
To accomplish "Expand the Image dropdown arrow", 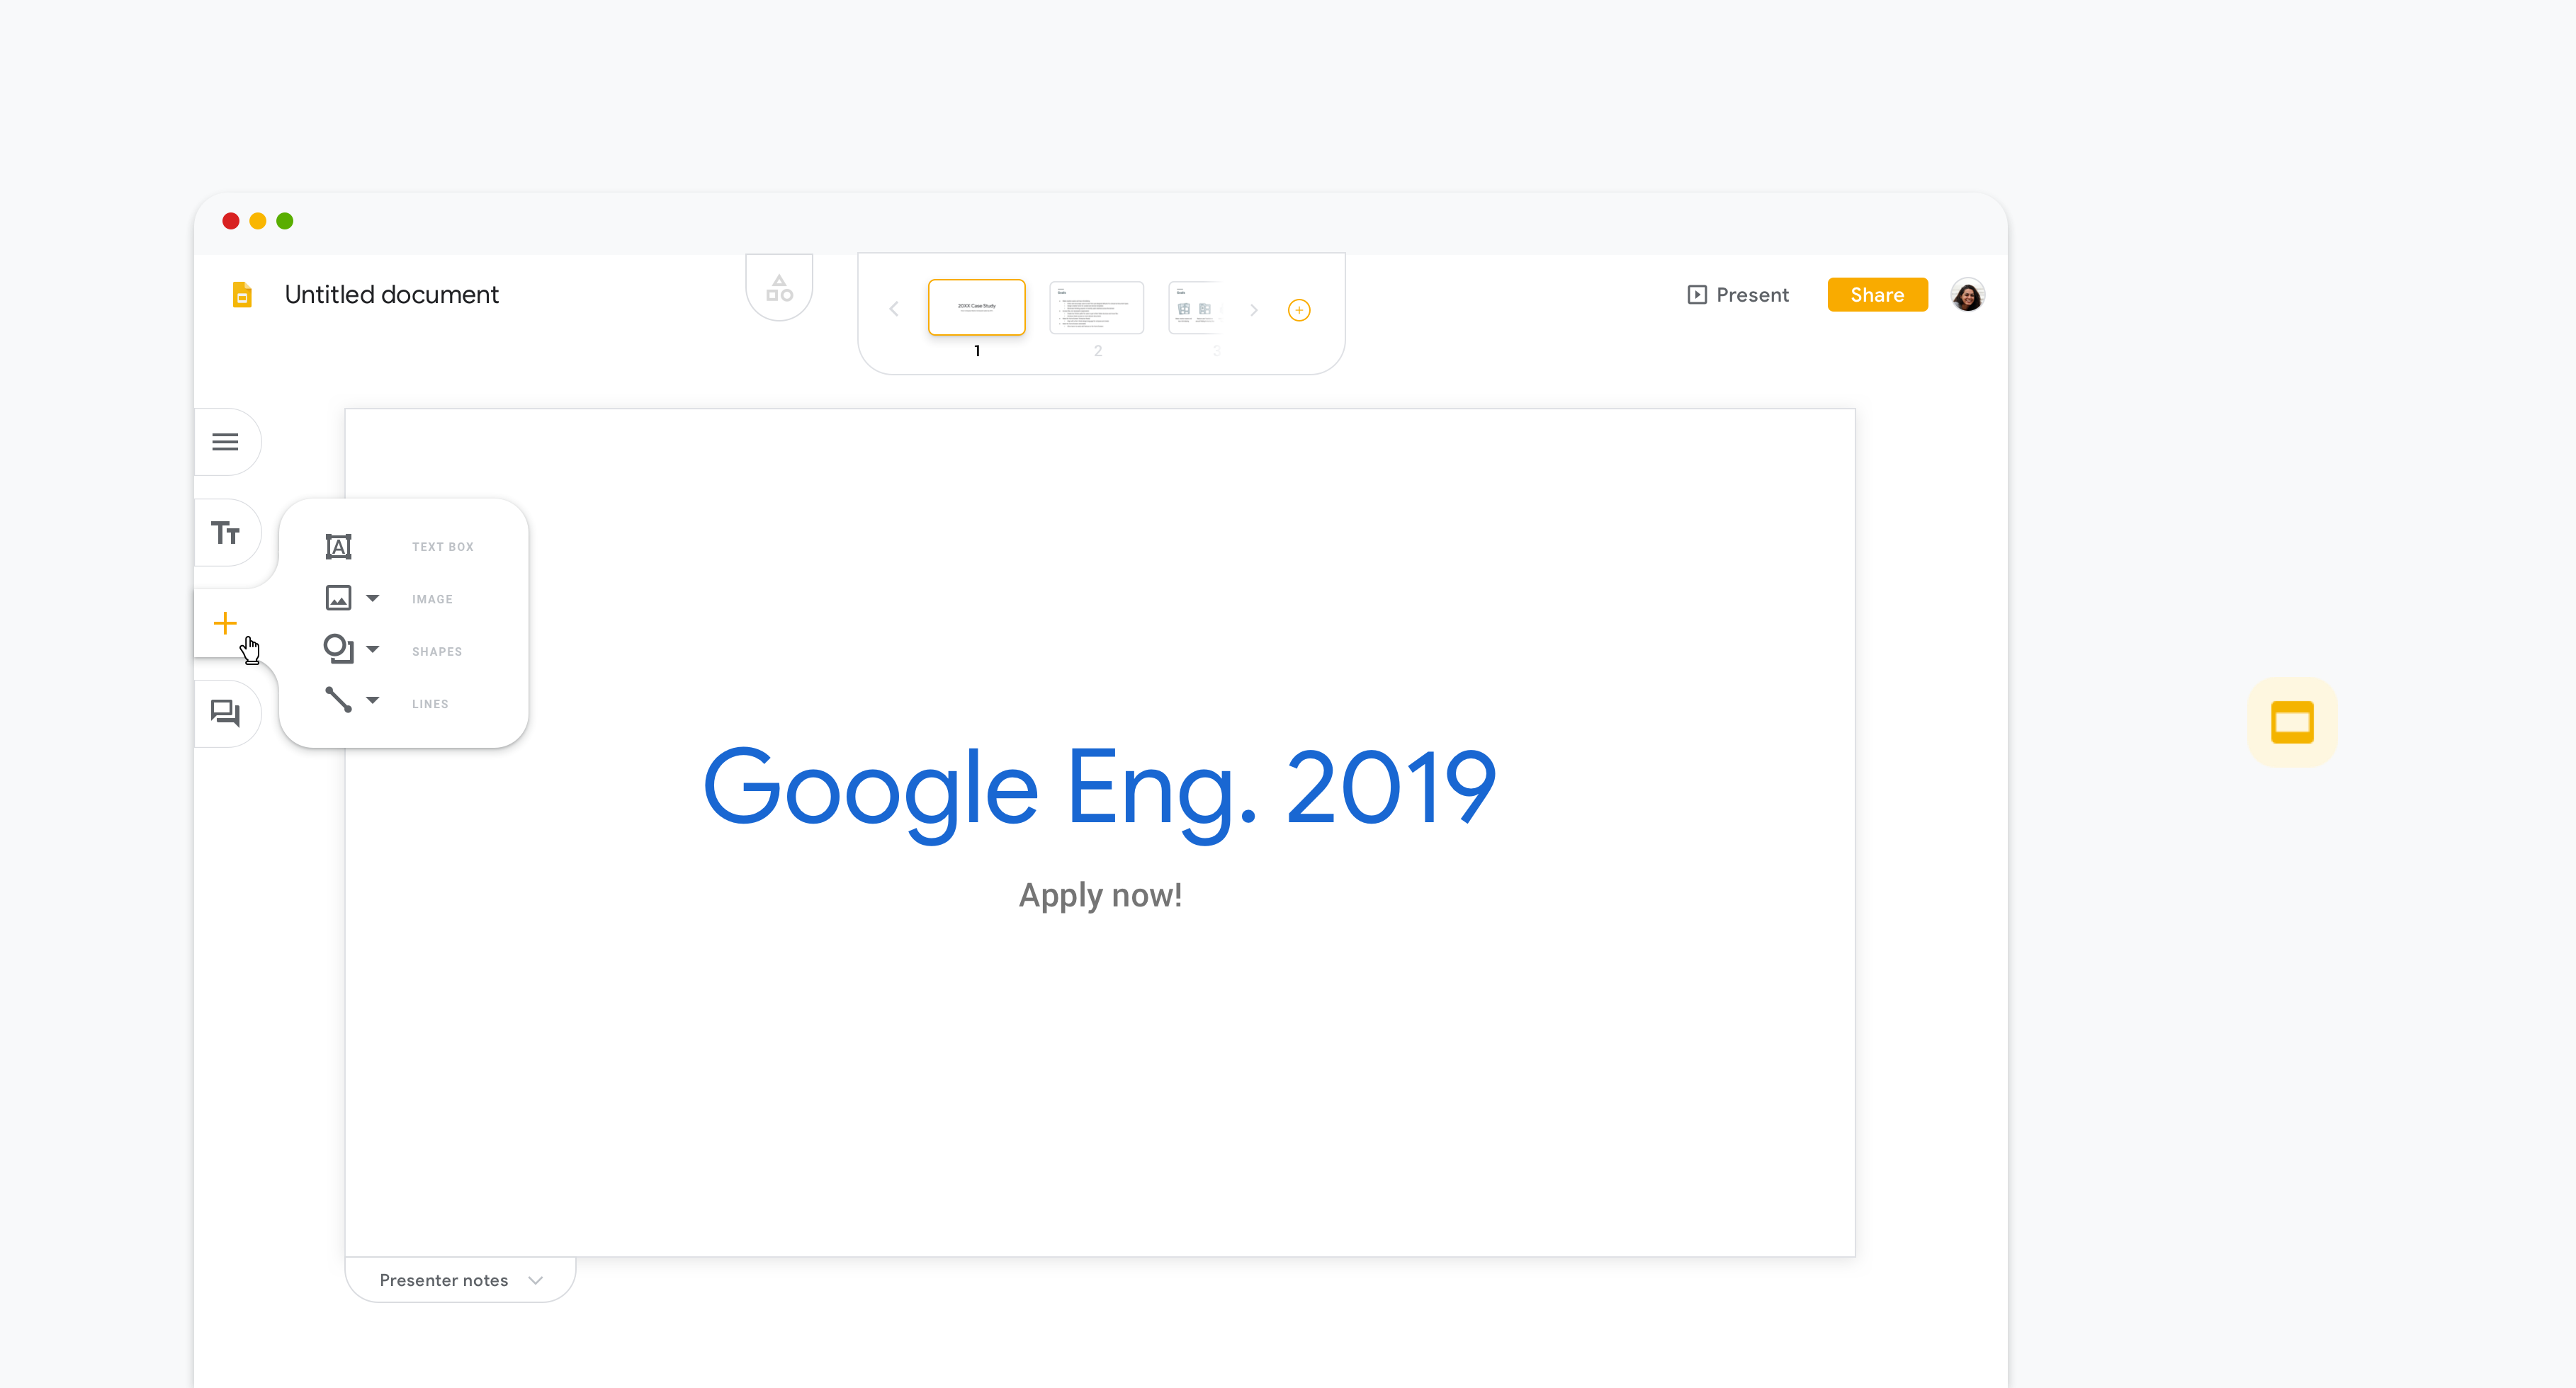I will (x=373, y=598).
